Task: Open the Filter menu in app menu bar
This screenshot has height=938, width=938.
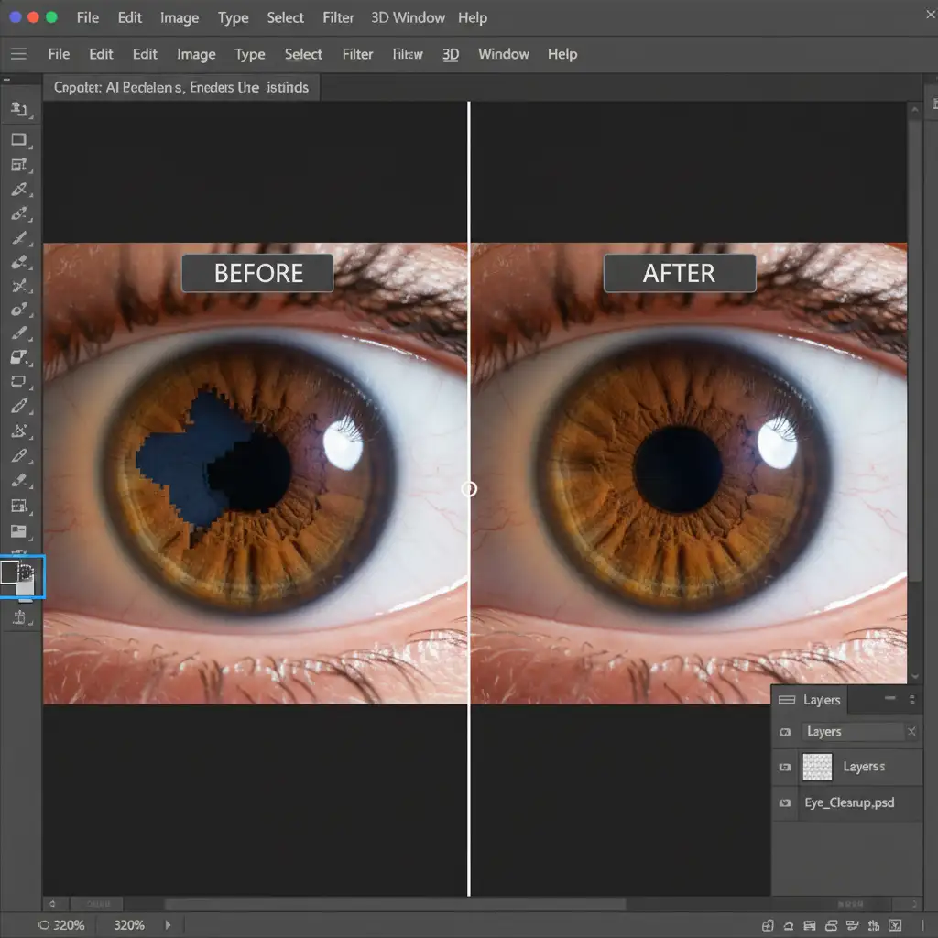Action: [x=357, y=54]
